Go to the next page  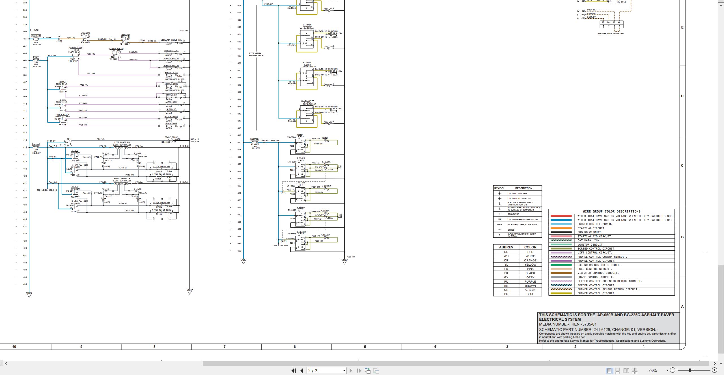[351, 370]
